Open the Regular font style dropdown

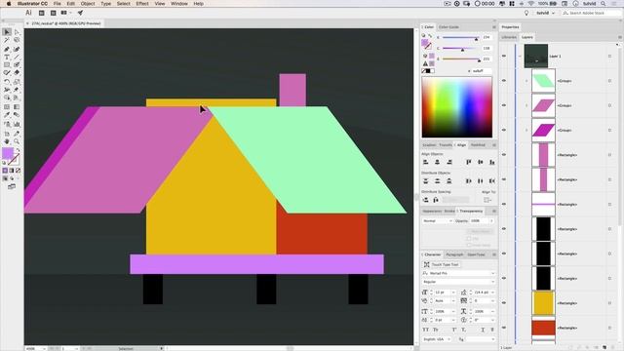(x=459, y=282)
